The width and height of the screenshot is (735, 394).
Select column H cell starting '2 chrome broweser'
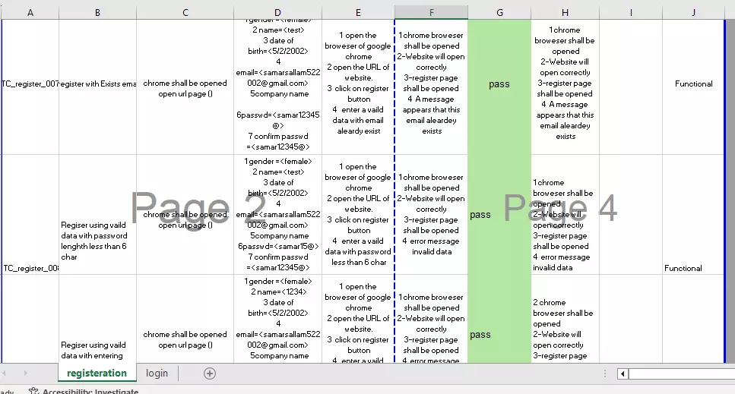[565, 319]
